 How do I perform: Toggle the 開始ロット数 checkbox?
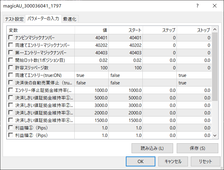pos(11,60)
